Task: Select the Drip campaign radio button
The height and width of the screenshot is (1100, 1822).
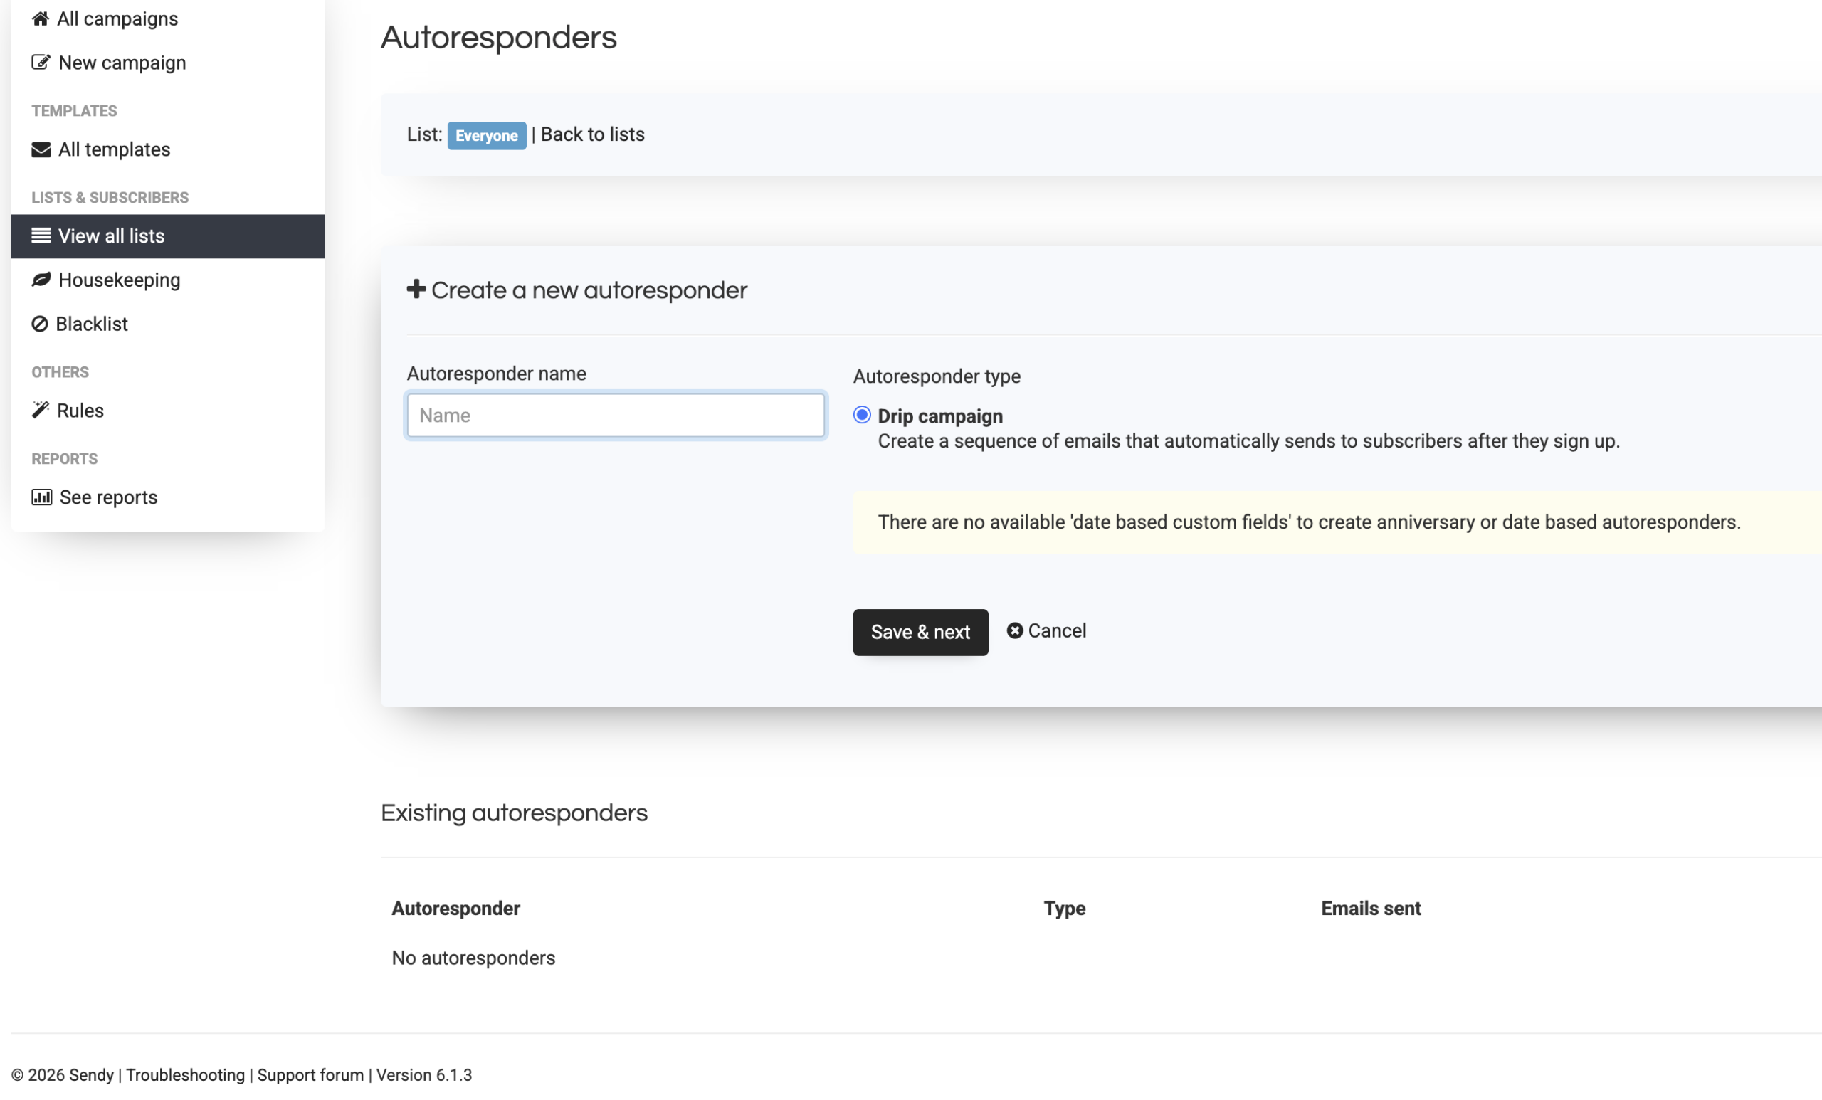Action: [861, 415]
